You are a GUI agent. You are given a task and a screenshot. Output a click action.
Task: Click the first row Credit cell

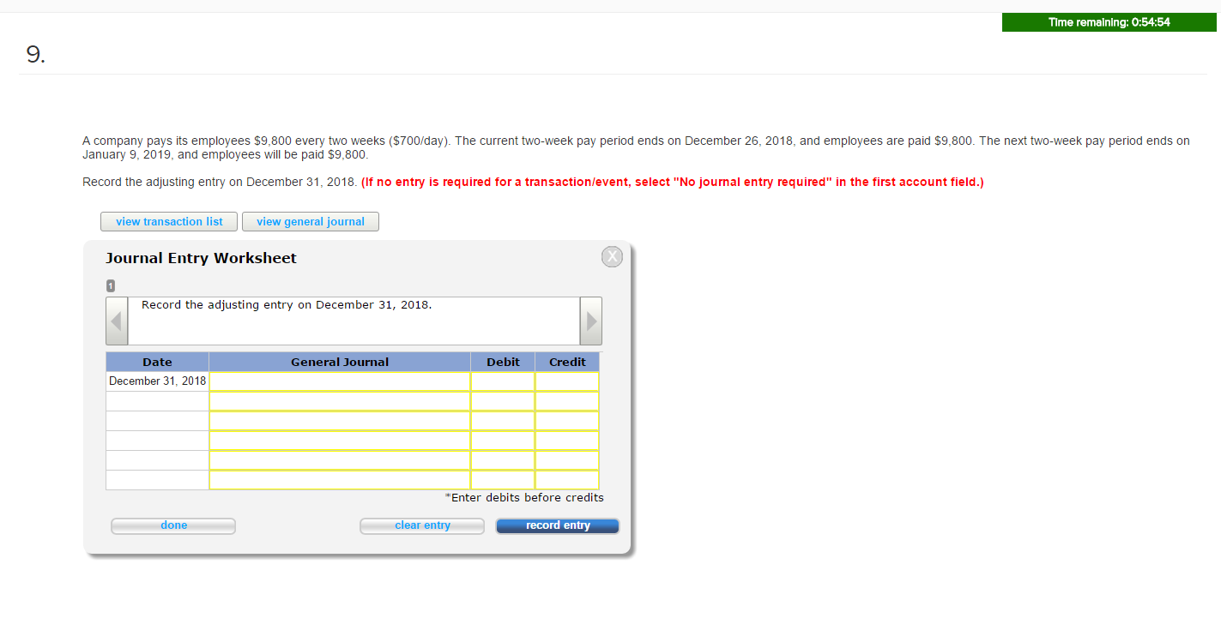click(x=567, y=381)
